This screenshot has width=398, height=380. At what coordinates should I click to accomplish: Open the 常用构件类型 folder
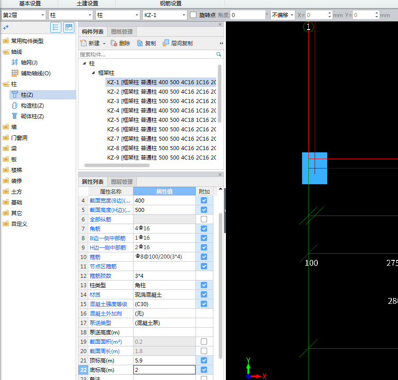click(23, 41)
